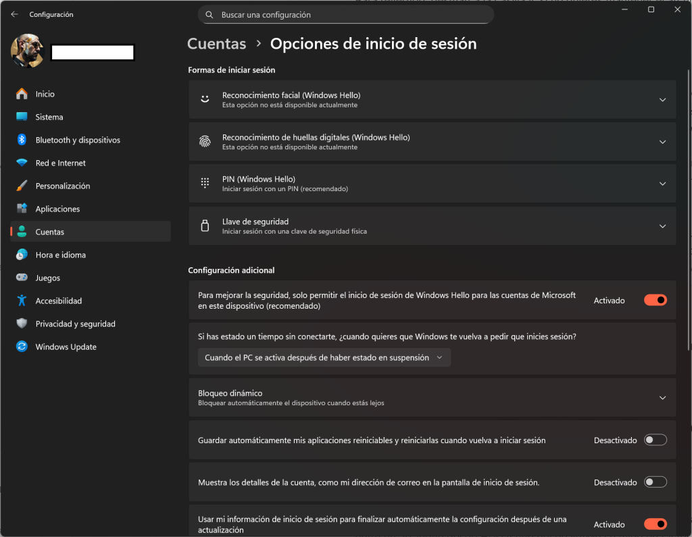This screenshot has width=692, height=537.
Task: Click the user profile picture
Action: (28, 51)
